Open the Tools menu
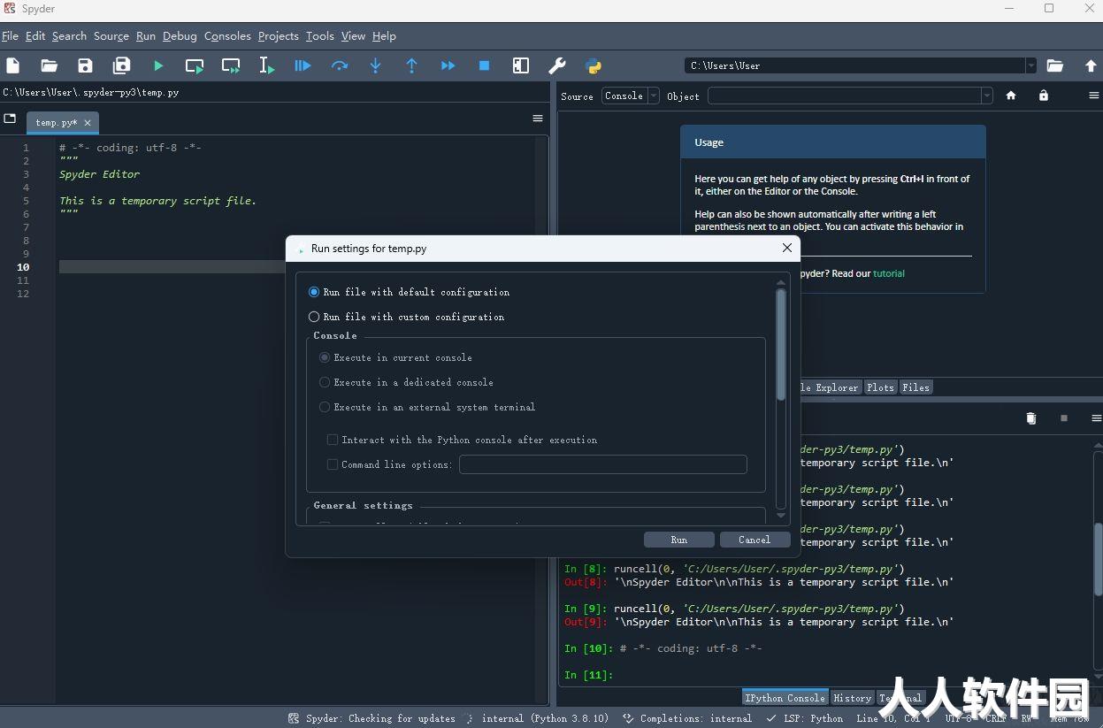This screenshot has width=1103, height=728. pyautogui.click(x=320, y=36)
